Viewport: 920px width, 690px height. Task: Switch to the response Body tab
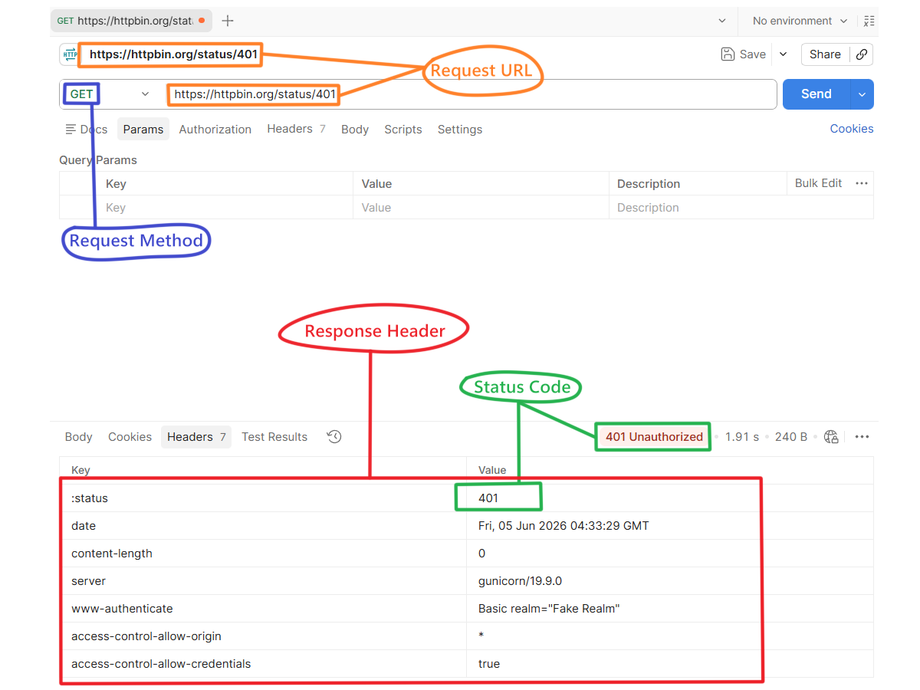pos(78,437)
